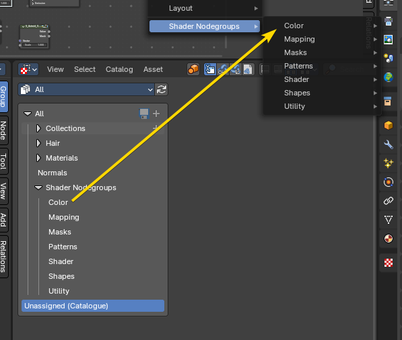Refresh the asset library list
Viewport: 402px width, 340px height.
pos(162,89)
